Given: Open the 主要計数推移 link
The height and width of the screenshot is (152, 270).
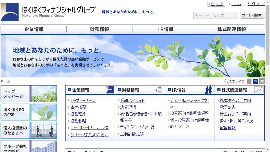Looking at the screenshot, I should 132,134.
